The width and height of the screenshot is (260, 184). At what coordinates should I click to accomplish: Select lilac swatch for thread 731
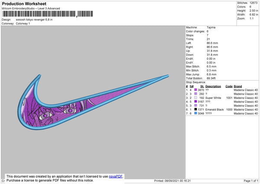pos(196,105)
